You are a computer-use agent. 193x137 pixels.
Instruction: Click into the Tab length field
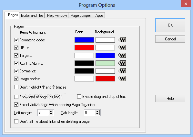tap(90, 113)
